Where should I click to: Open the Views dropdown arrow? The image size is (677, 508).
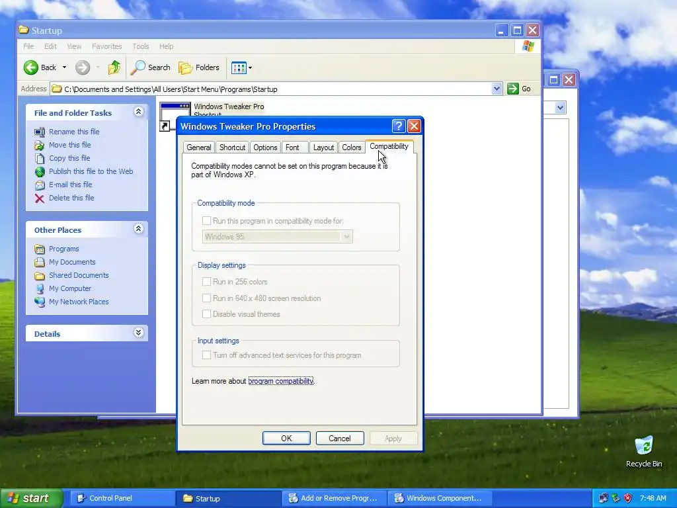[250, 67]
